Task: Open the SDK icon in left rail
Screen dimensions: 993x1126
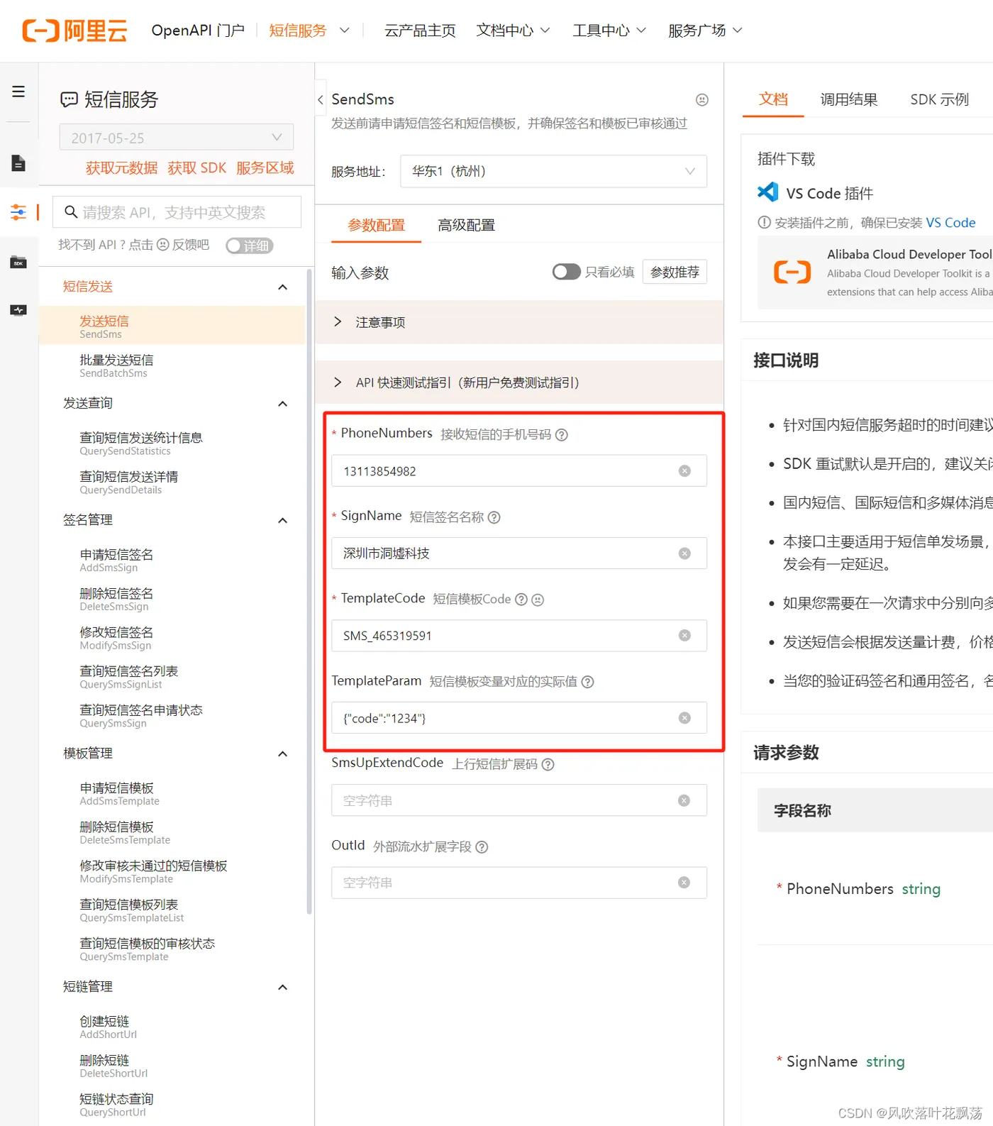Action: 18,262
